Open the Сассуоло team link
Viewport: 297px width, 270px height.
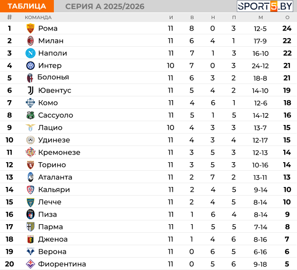point(55,115)
